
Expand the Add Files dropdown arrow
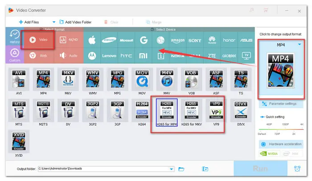tap(54, 22)
